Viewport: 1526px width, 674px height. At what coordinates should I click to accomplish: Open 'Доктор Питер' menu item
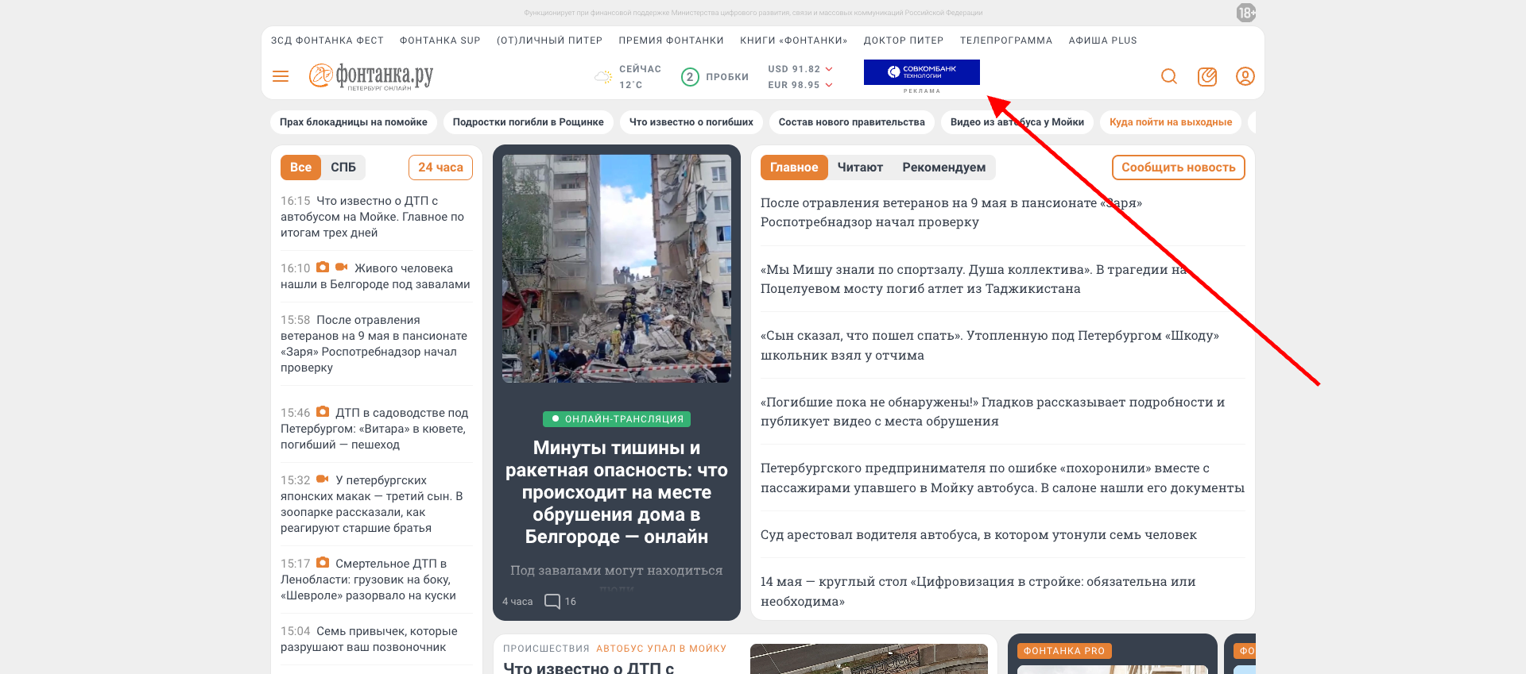[x=904, y=40]
